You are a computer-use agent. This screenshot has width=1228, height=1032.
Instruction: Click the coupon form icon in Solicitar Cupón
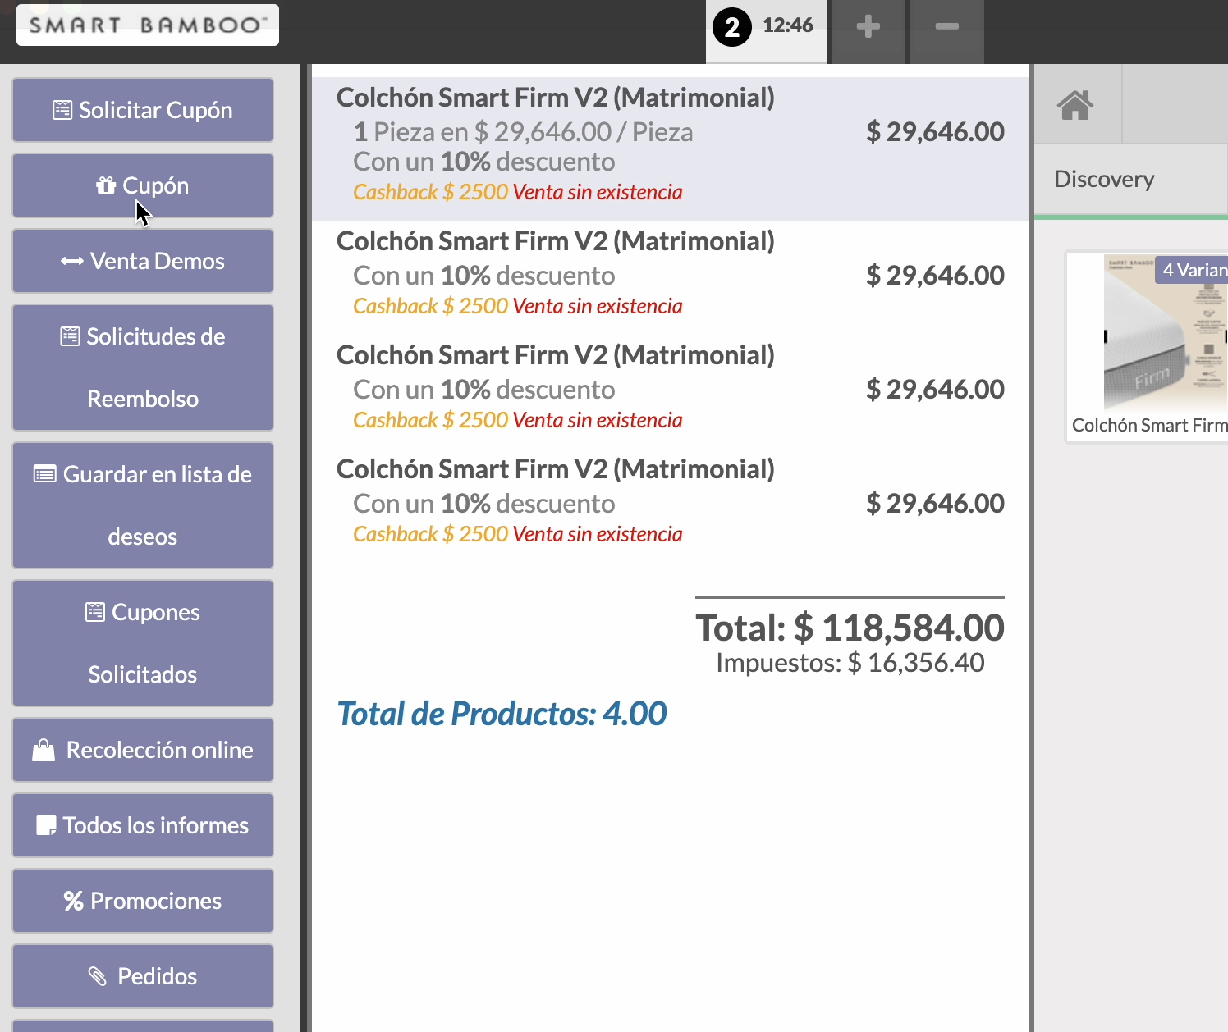[62, 110]
